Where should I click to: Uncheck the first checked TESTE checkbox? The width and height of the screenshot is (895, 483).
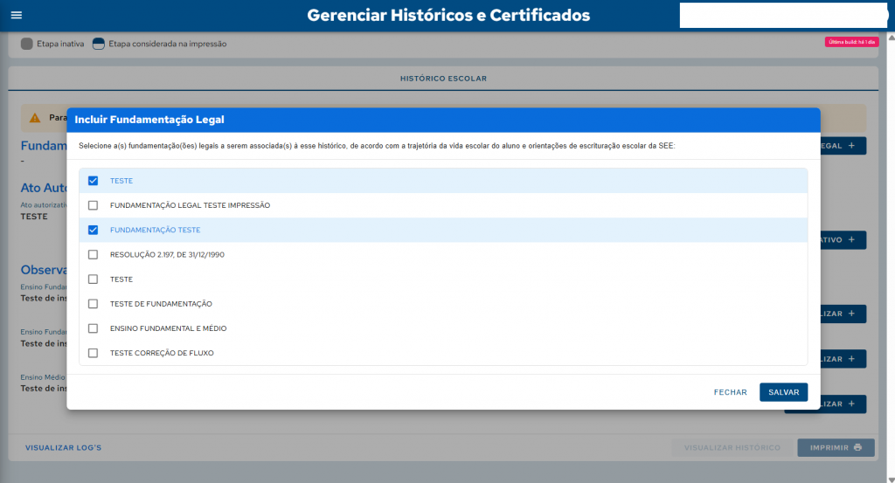pos(93,181)
